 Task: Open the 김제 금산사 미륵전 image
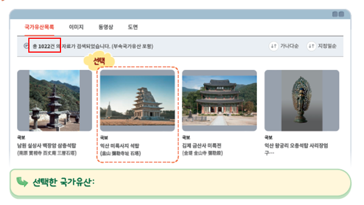219,100
